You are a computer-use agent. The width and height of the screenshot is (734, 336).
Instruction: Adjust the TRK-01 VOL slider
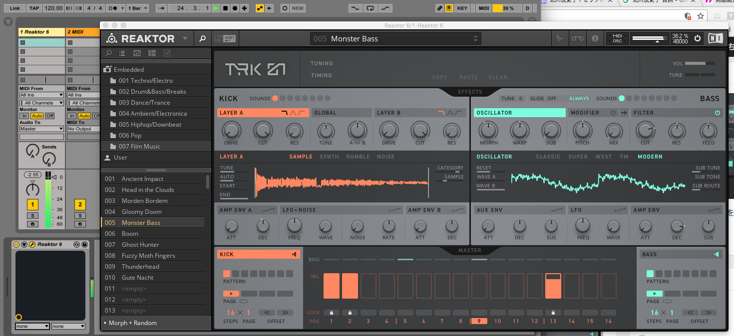700,63
